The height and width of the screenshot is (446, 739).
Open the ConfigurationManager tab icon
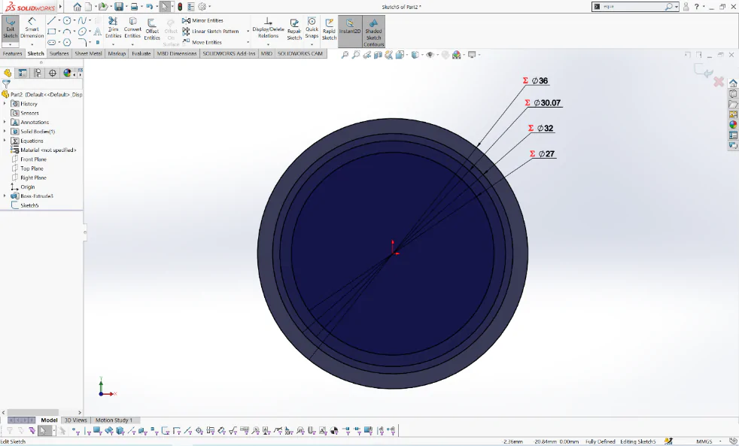point(37,73)
